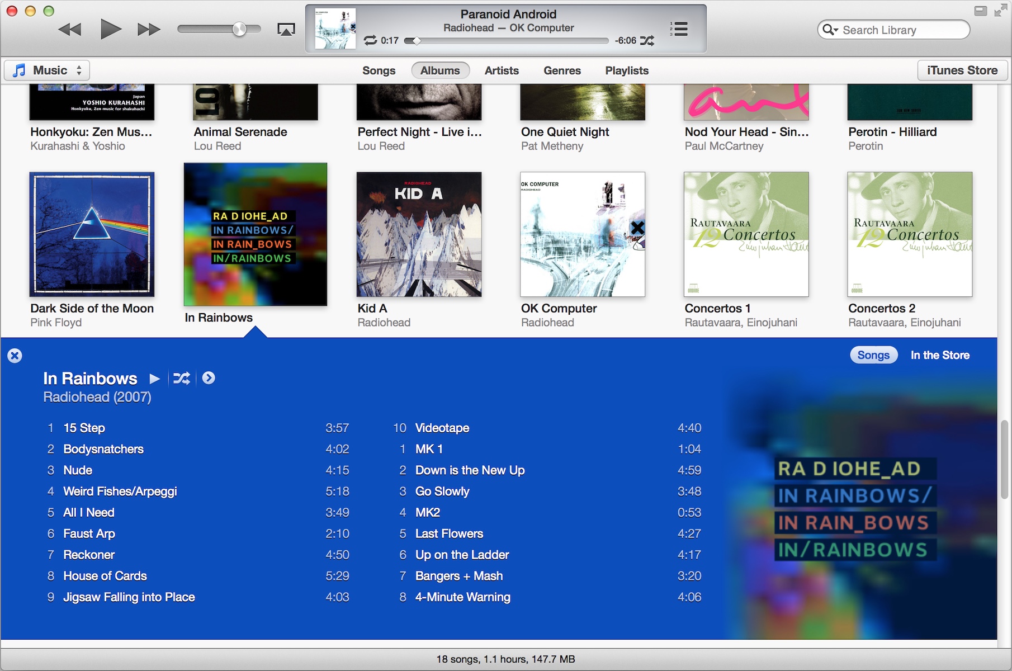Open the iTunes Store
The image size is (1012, 671).
(962, 70)
